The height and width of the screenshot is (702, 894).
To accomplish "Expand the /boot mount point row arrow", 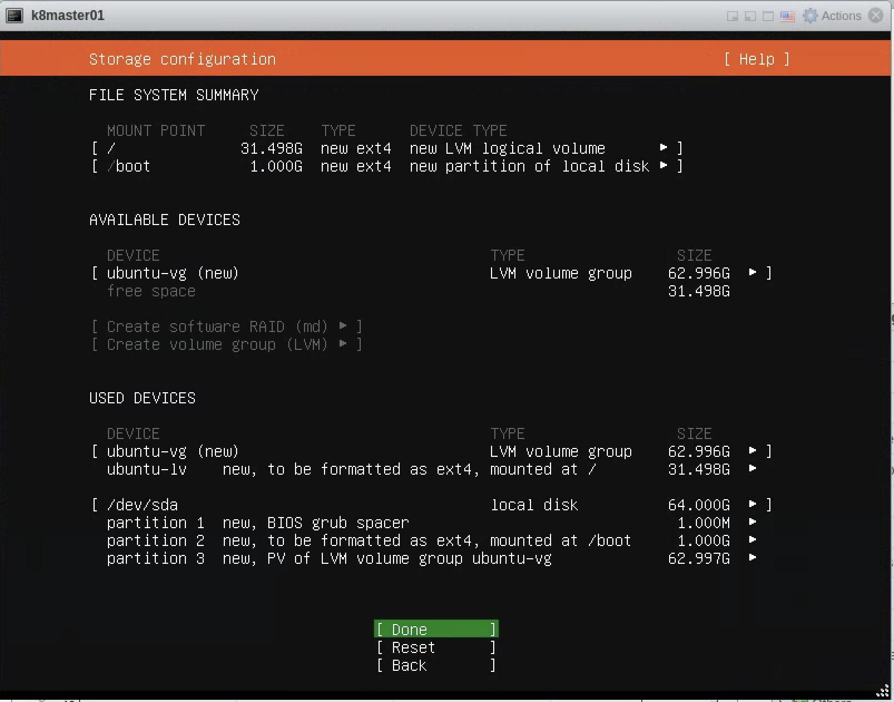I will [x=664, y=165].
